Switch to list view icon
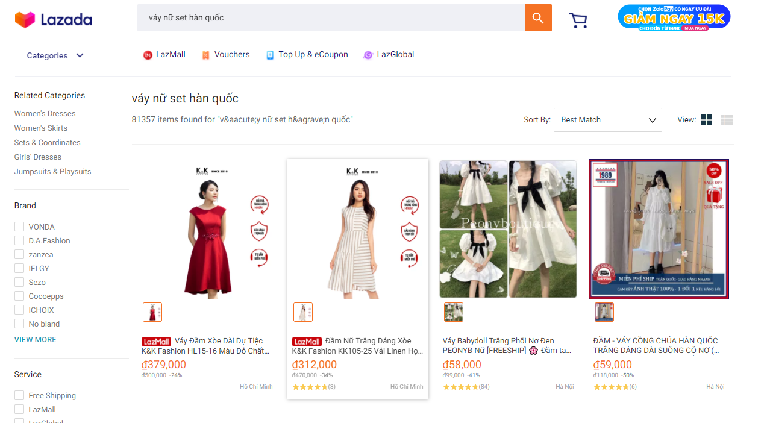The image size is (767, 423). click(727, 120)
